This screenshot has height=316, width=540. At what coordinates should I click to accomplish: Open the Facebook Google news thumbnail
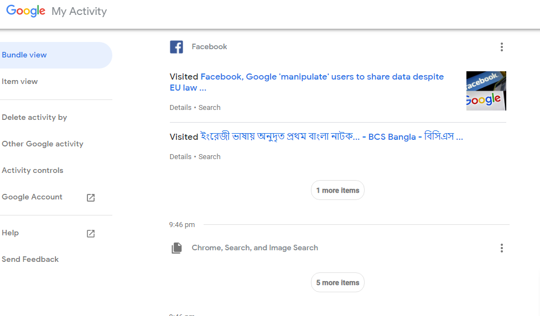[x=486, y=91]
